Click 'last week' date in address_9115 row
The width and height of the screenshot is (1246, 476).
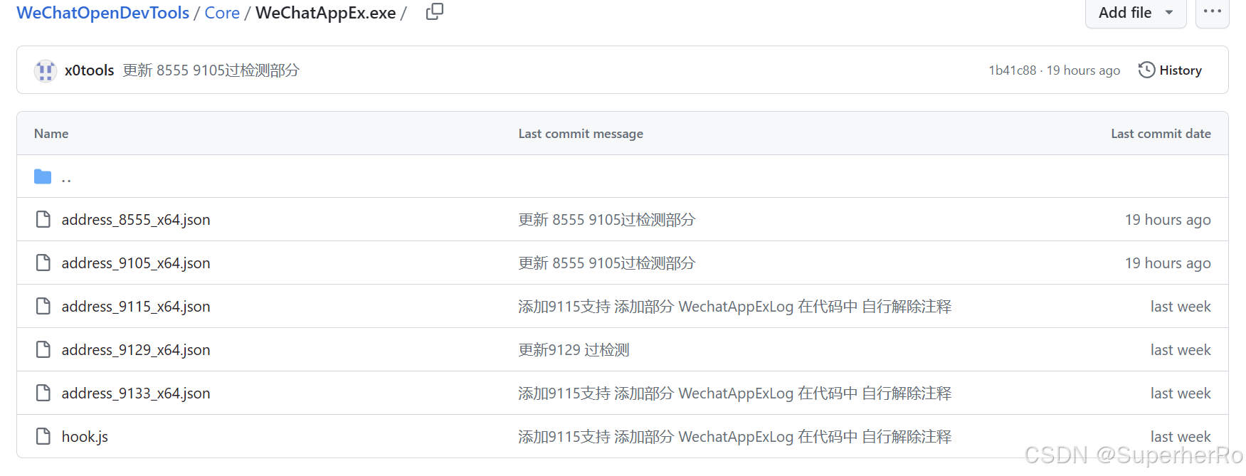click(x=1181, y=307)
